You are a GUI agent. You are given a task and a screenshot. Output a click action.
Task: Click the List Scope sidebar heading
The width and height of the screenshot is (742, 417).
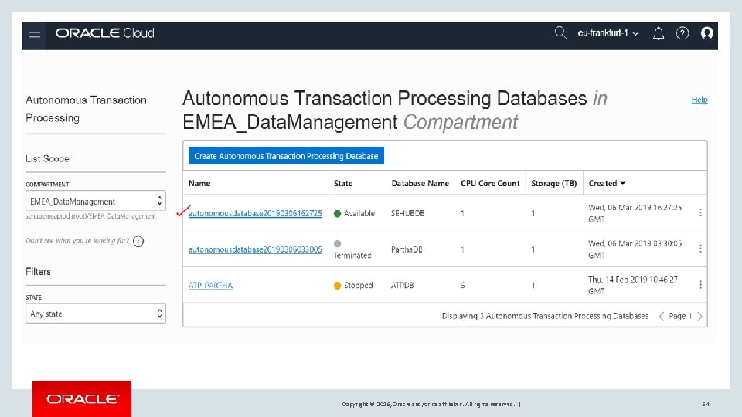[x=47, y=159]
